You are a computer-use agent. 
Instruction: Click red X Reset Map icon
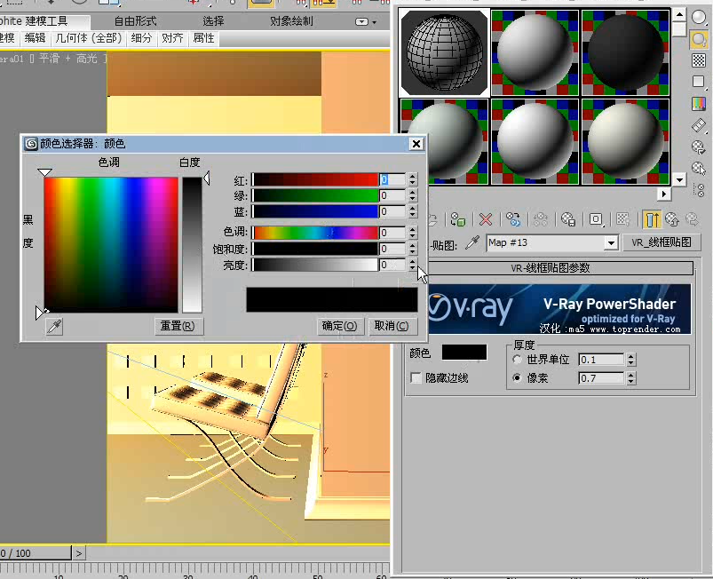486,220
